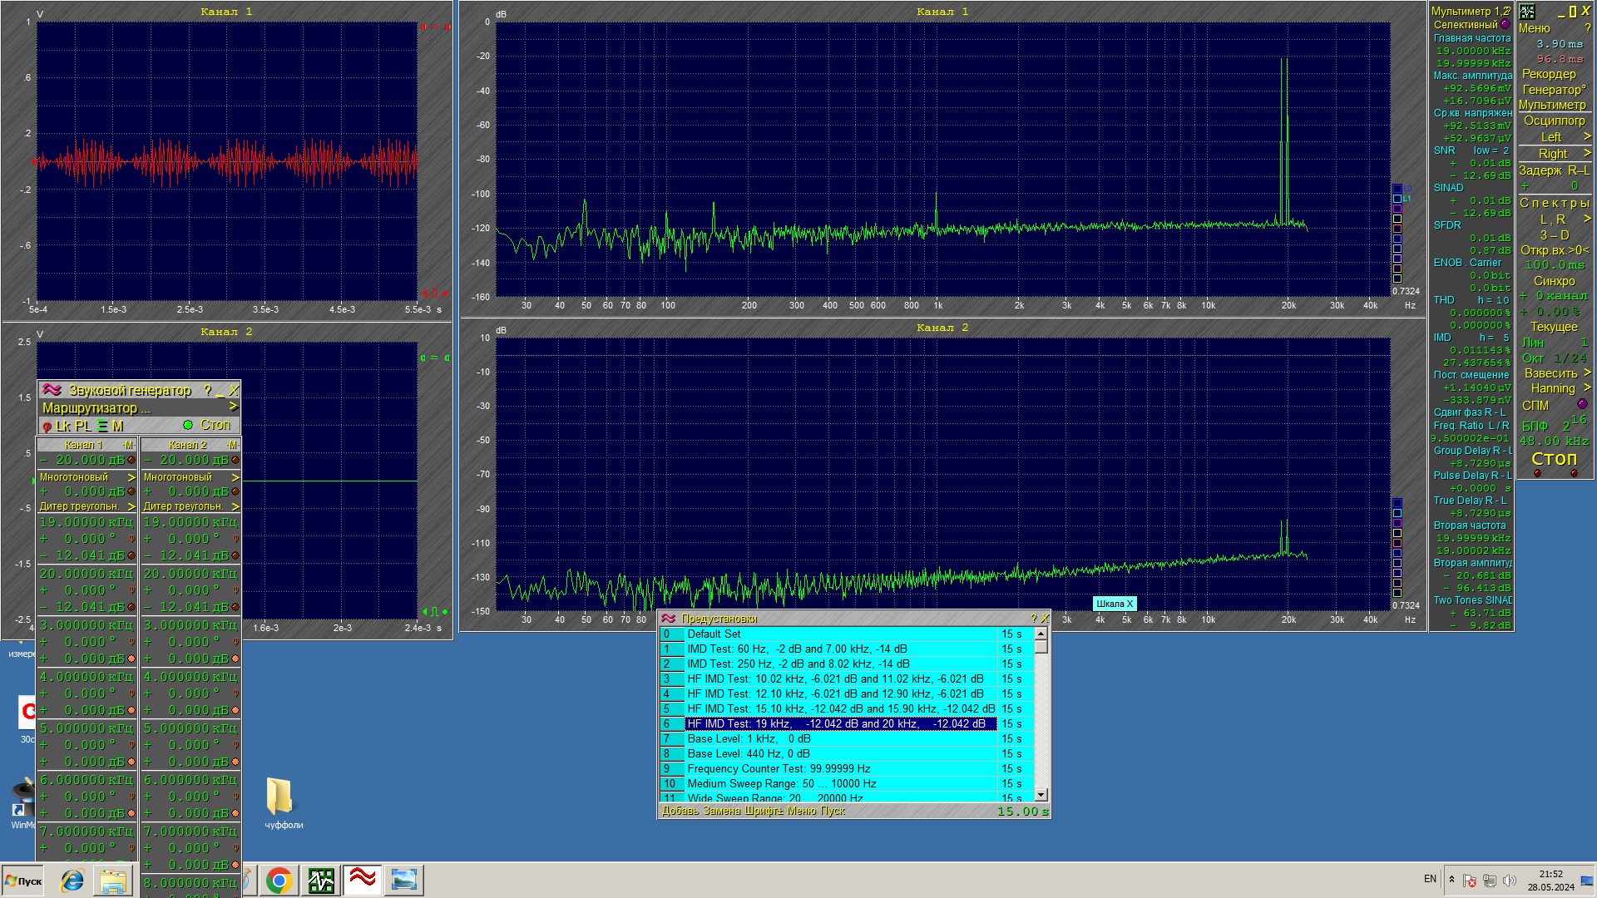Toggle Канал 2 20 kHz -12.041 дБ indicator dot
The width and height of the screenshot is (1597, 898).
coord(235,607)
